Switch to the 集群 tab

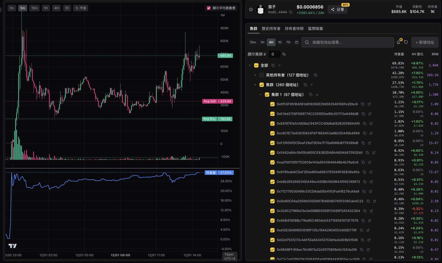click(253, 28)
